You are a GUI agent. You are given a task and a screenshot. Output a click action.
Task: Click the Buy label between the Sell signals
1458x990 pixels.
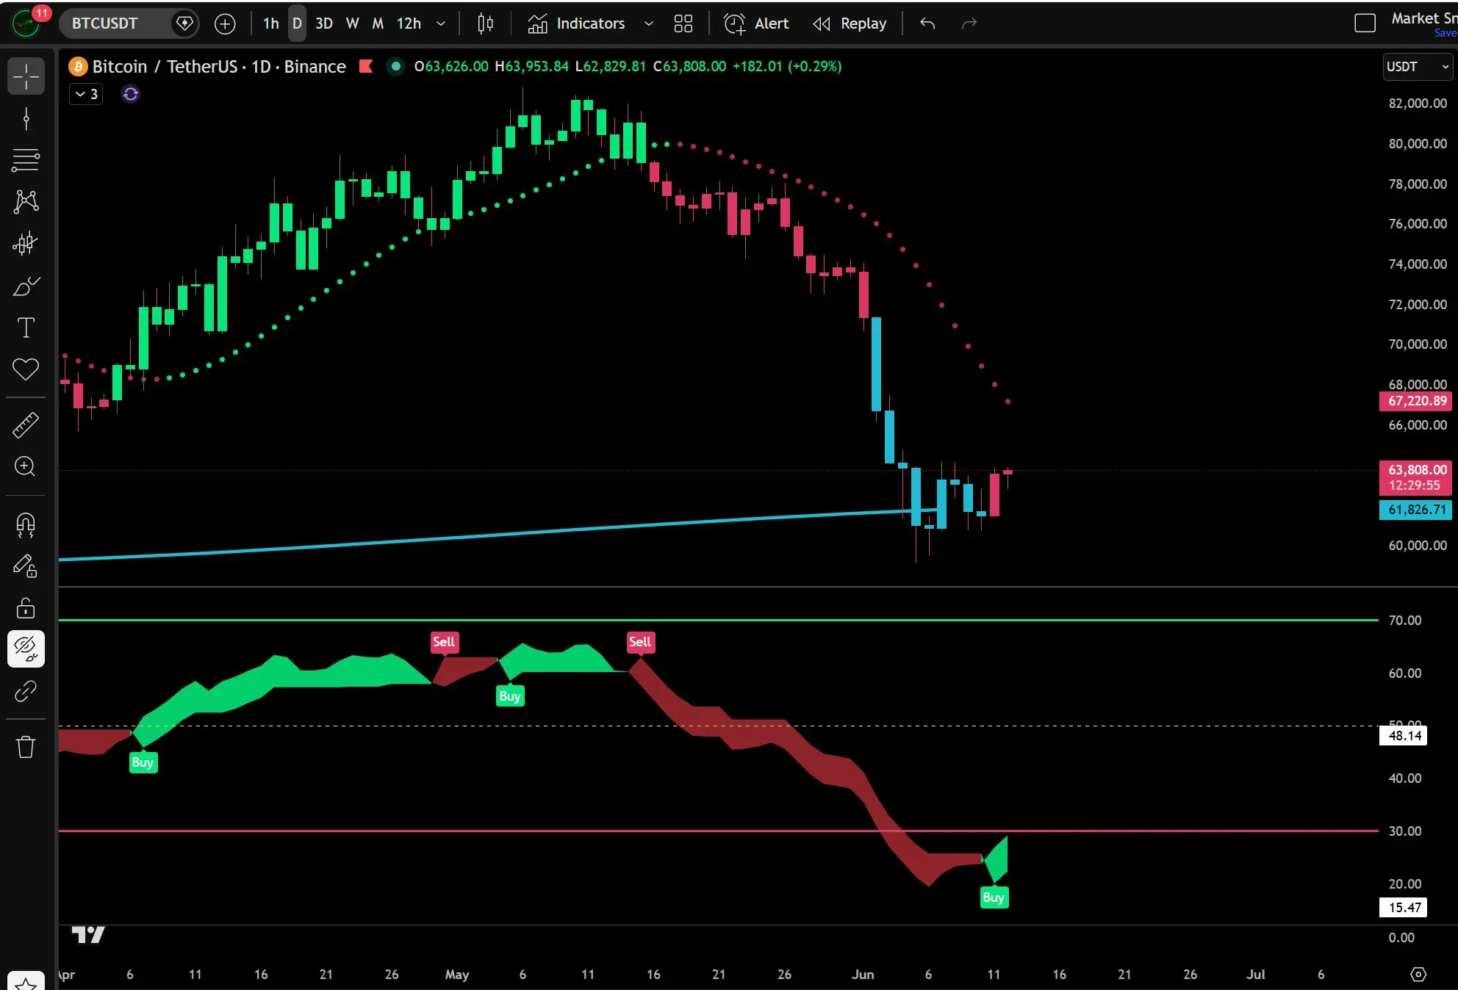[510, 696]
